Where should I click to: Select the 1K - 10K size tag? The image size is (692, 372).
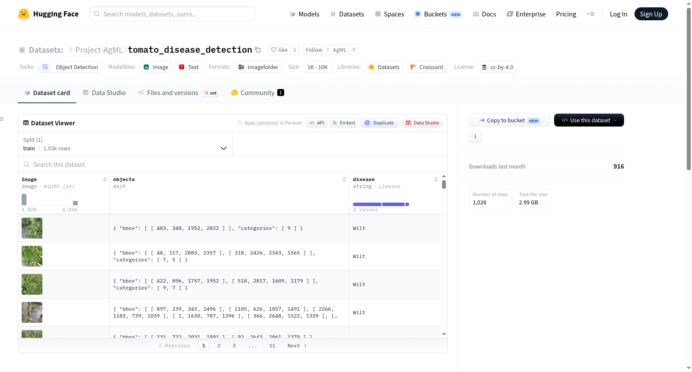(x=317, y=67)
